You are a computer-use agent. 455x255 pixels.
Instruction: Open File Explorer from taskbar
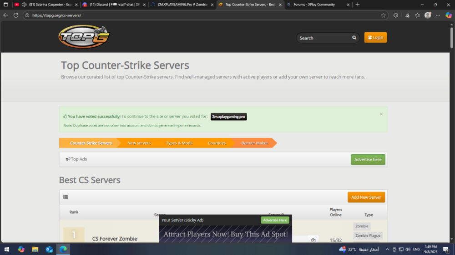35,249
